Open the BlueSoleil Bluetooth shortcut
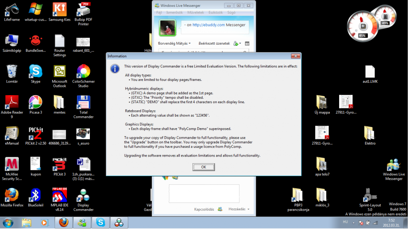This screenshot has width=409, height=229. pos(36,198)
